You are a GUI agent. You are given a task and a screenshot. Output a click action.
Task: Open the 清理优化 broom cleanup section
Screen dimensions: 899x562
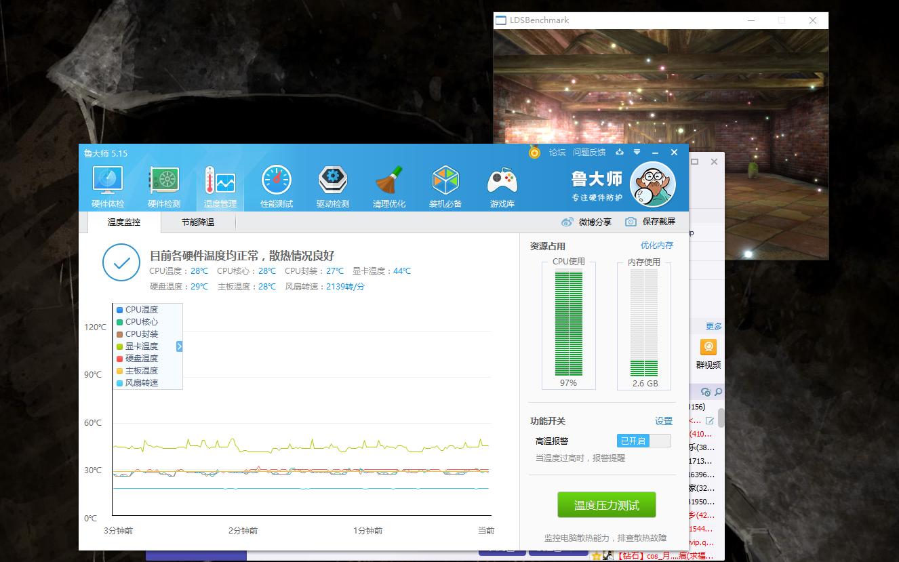(x=389, y=186)
